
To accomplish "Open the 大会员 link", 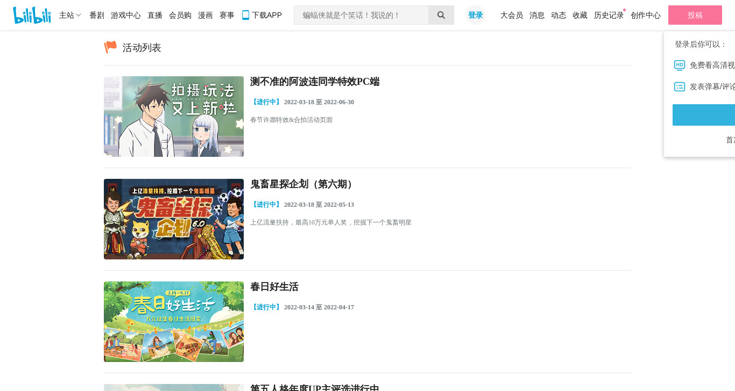I will (512, 15).
